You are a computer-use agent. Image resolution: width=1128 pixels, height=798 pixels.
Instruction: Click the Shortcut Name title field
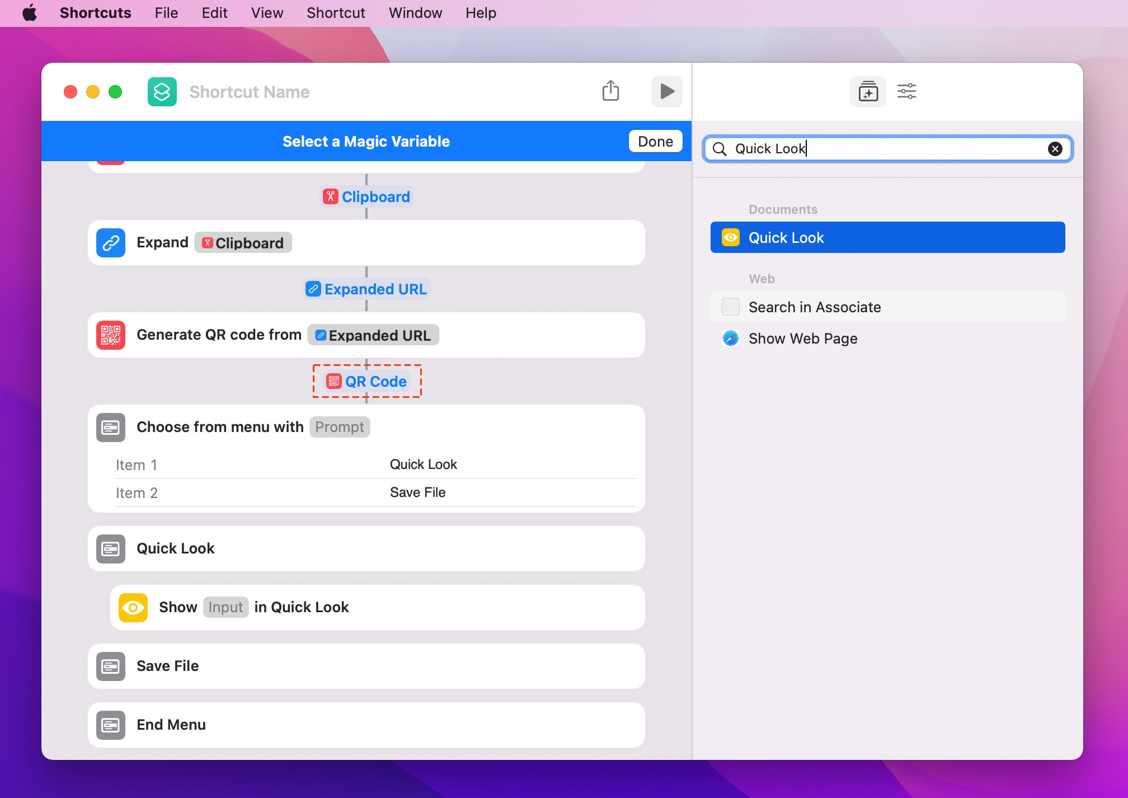(250, 92)
